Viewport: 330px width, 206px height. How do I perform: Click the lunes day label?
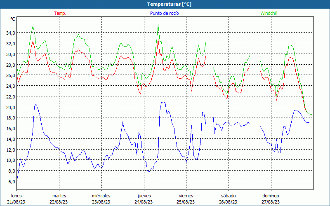(x=16, y=196)
